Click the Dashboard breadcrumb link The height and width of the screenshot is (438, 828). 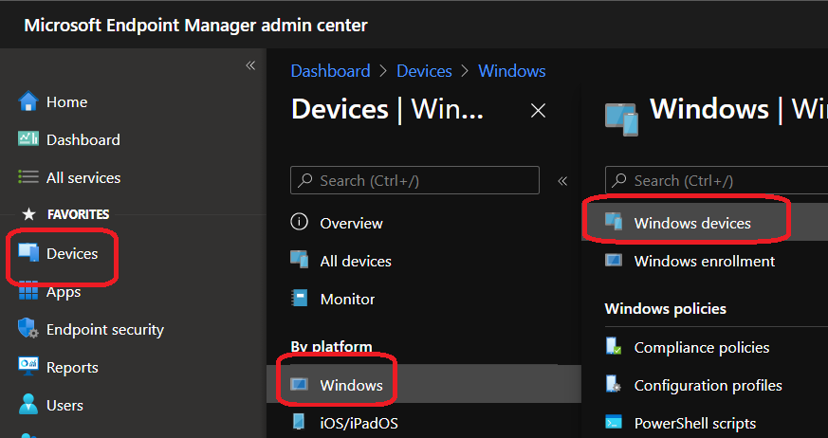330,71
